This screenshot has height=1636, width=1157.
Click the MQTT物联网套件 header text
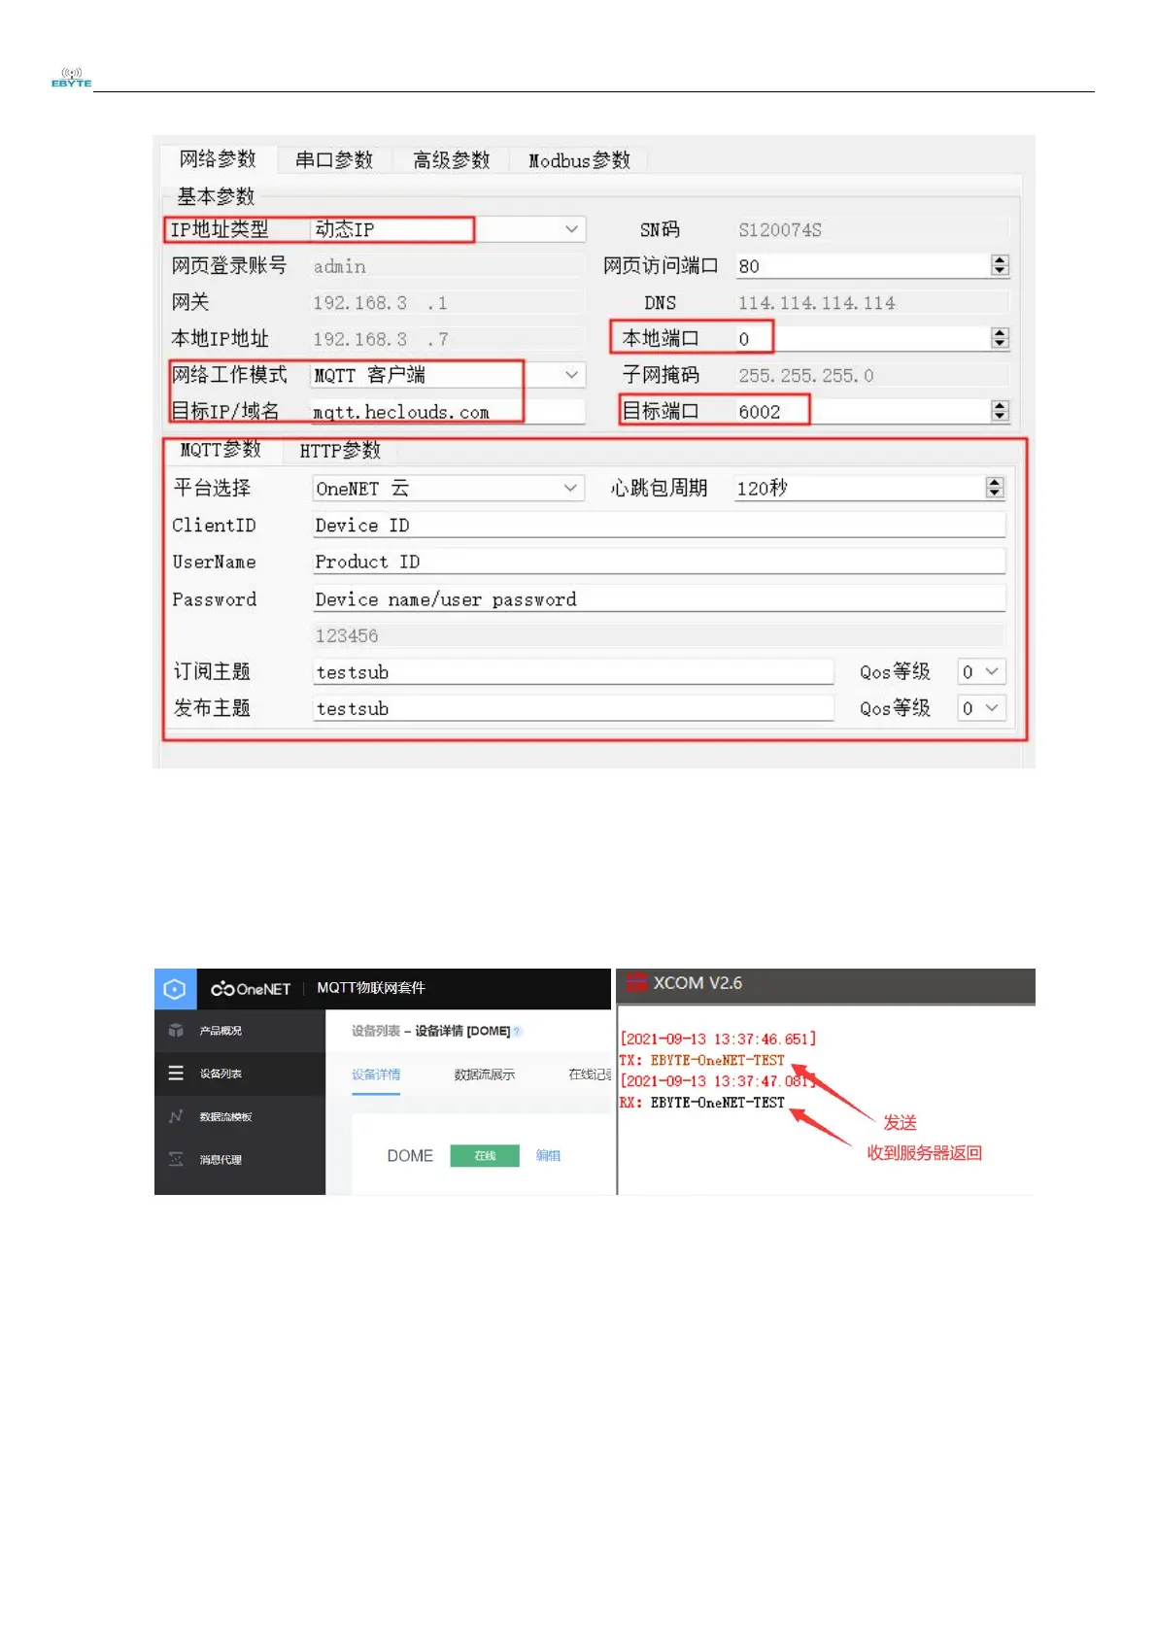coord(371,988)
